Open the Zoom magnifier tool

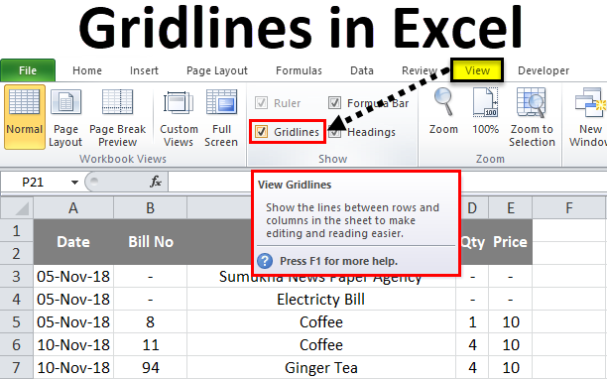[x=443, y=111]
